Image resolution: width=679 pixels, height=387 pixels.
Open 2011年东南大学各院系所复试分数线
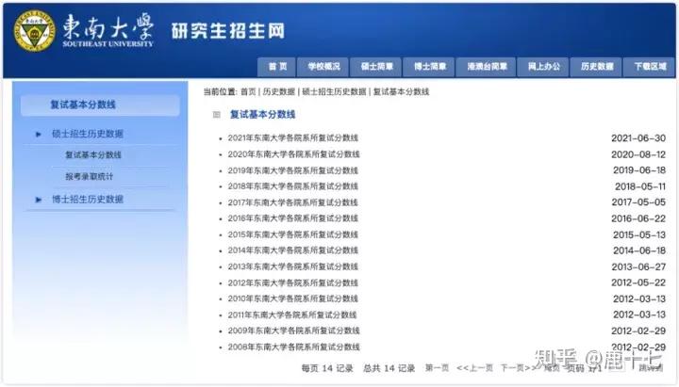(292, 314)
